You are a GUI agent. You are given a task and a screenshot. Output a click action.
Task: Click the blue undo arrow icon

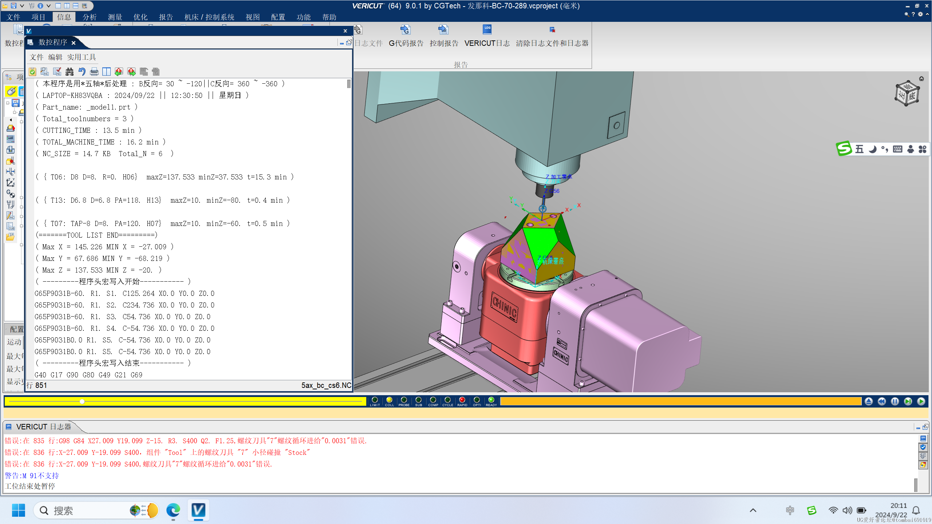pos(82,72)
